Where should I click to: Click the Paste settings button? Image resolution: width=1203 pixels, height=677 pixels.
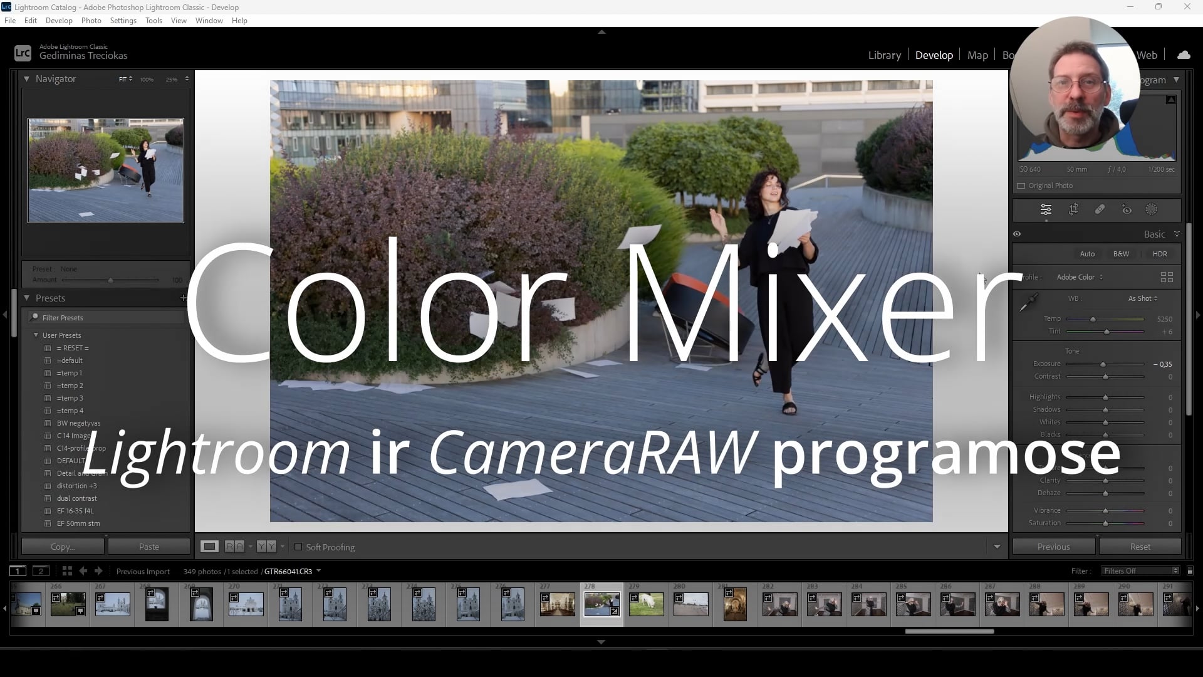tap(149, 547)
